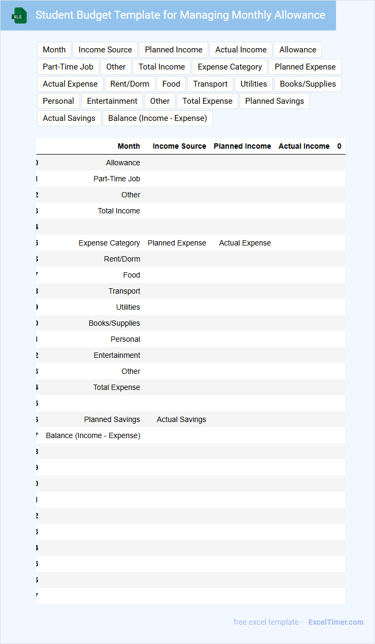Select the Total Expense row cell

116,387
